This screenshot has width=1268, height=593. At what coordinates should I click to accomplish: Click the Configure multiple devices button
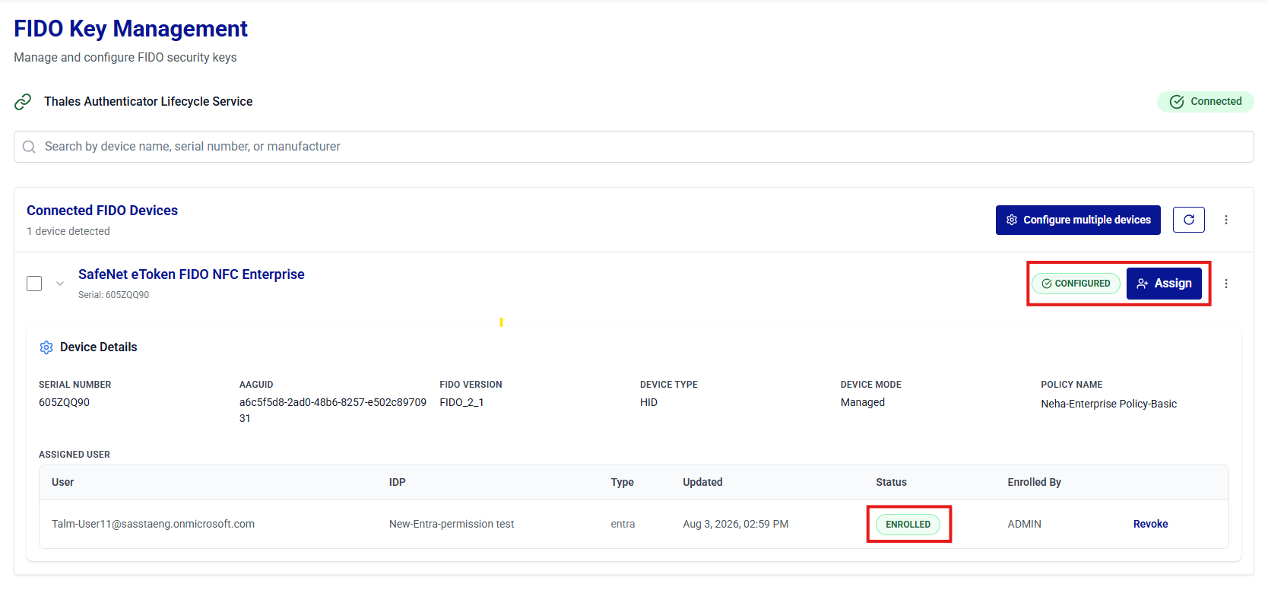click(1078, 220)
